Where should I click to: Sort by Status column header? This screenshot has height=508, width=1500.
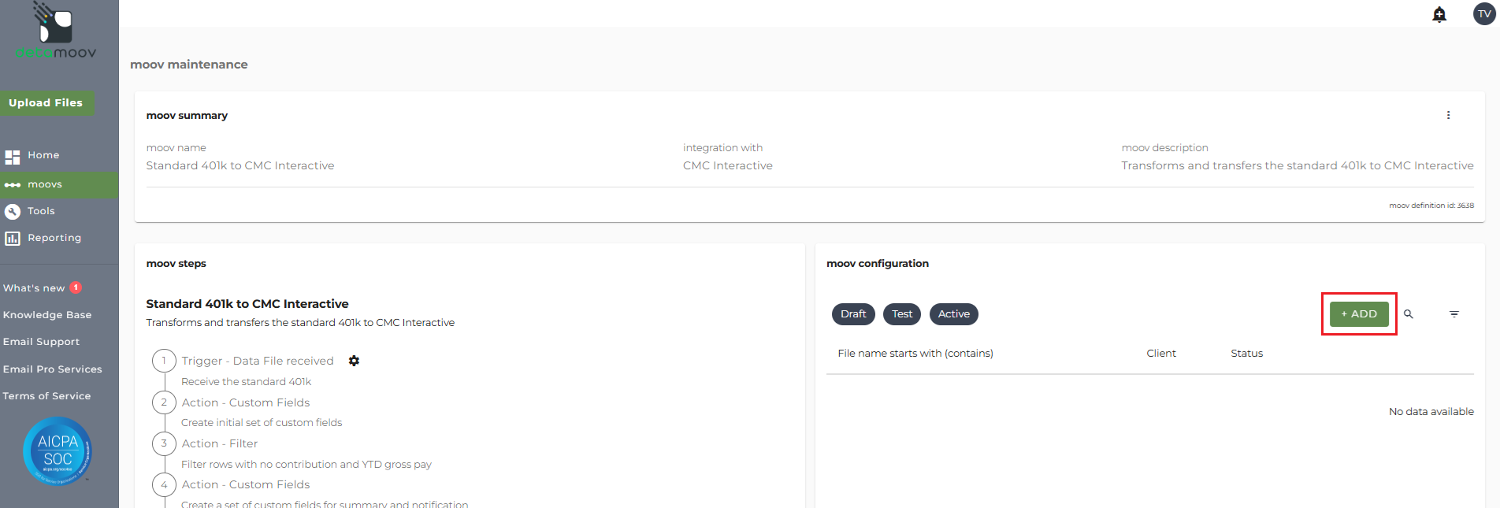click(1246, 354)
